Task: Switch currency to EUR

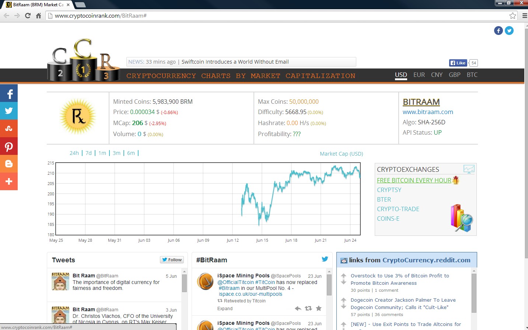Action: tap(419, 75)
